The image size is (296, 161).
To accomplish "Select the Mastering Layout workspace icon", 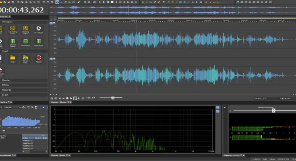I will [25, 29].
